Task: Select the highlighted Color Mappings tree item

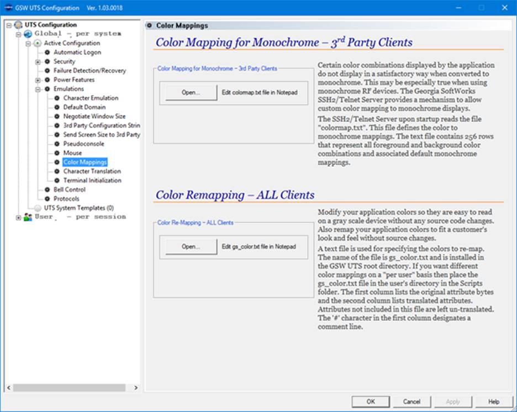Action: coord(85,162)
